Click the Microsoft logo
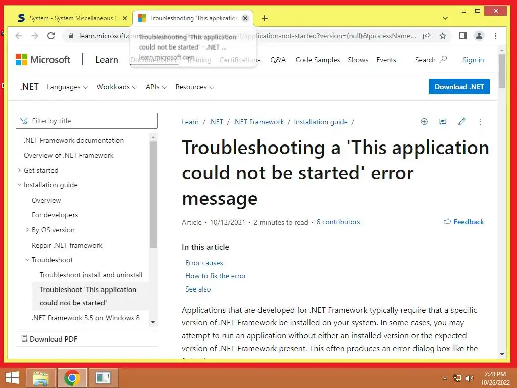 coord(43,60)
